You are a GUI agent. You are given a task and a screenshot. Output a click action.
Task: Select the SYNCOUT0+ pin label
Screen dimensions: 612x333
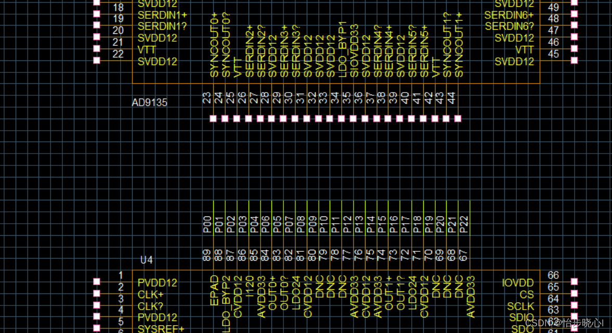coord(214,45)
